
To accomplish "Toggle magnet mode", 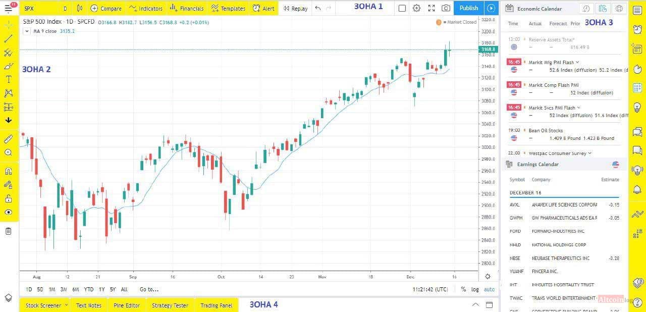I will [x=9, y=171].
